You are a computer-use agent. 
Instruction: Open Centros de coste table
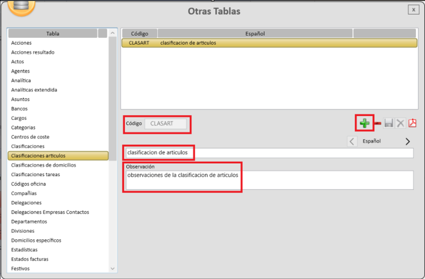pyautogui.click(x=30, y=137)
